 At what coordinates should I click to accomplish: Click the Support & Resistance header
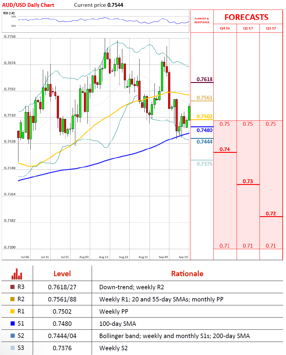202,21
